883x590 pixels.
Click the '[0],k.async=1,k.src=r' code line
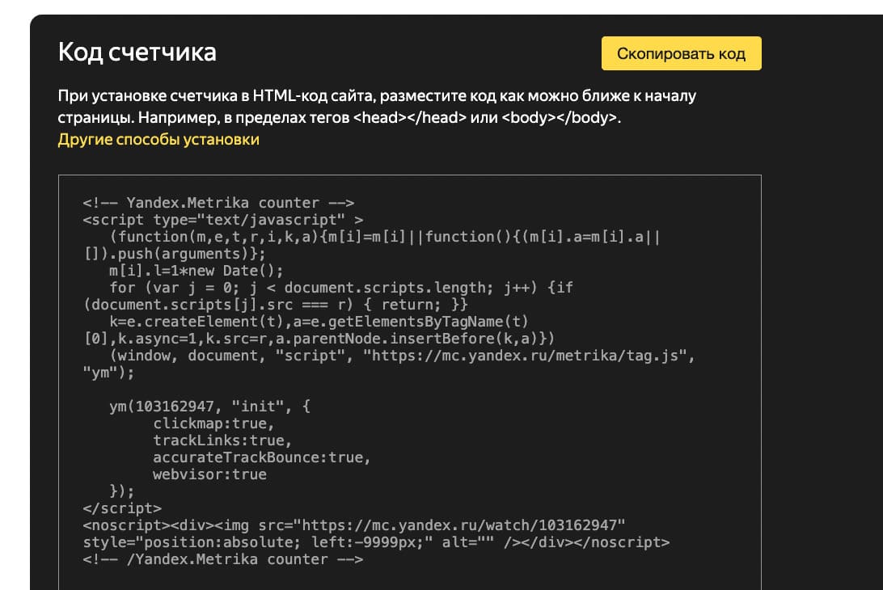click(x=319, y=339)
